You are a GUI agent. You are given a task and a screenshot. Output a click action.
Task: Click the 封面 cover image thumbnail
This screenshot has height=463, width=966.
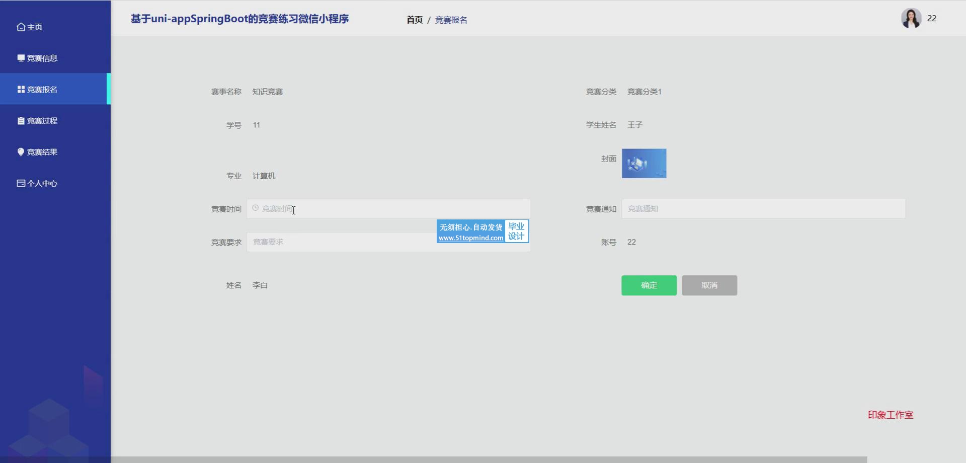(x=643, y=163)
